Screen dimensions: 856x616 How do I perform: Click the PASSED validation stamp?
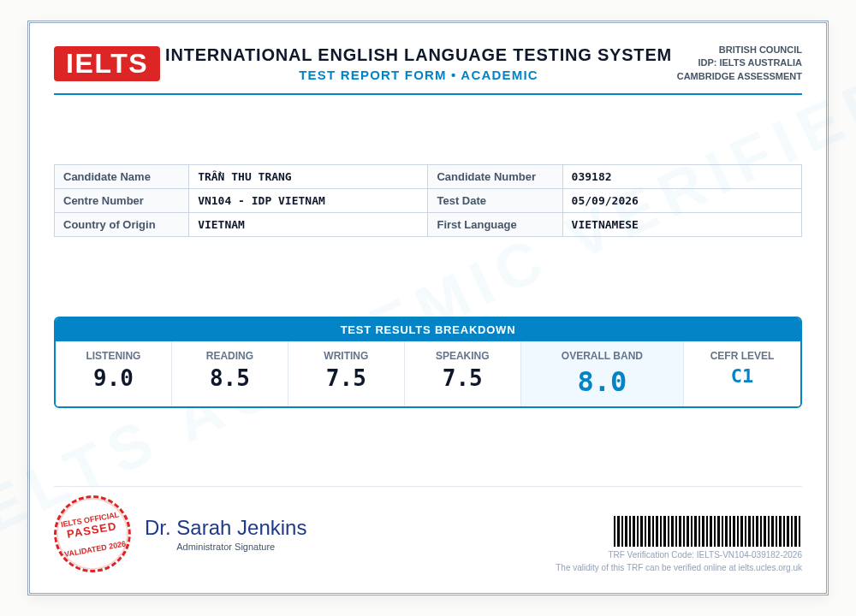[x=92, y=534]
